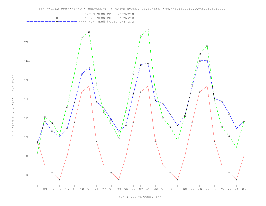Click the x-axis tick label 21

pos(89,189)
